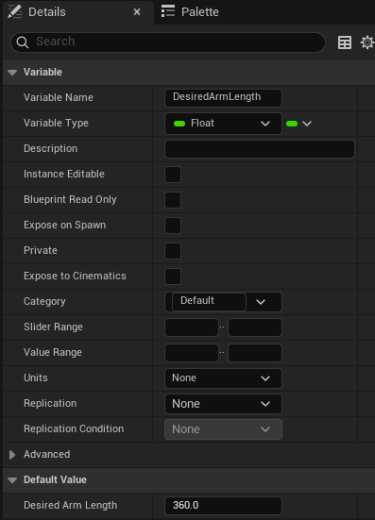Open the Units dropdown
Image resolution: width=375 pixels, height=520 pixels.
tap(223, 378)
